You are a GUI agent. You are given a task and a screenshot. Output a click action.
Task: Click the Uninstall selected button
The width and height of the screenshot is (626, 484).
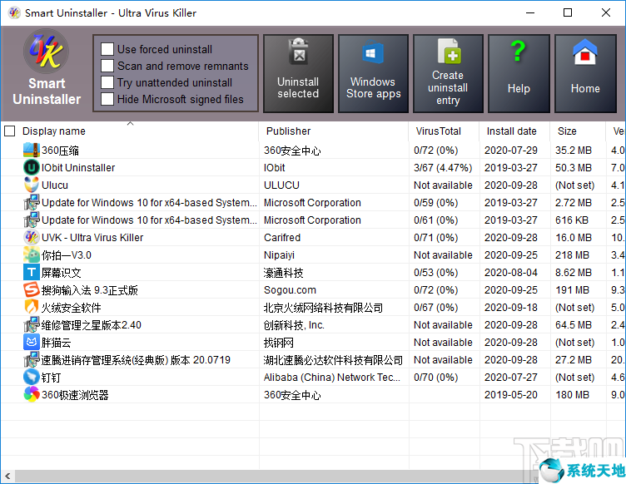(298, 73)
